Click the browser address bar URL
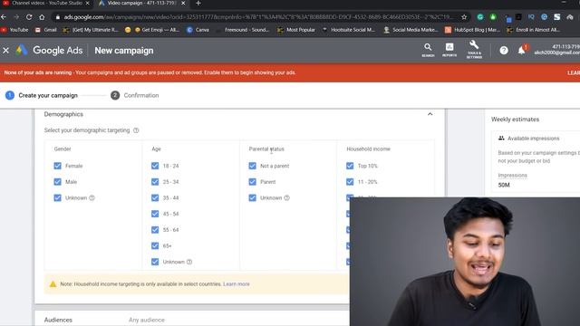 (x=257, y=17)
